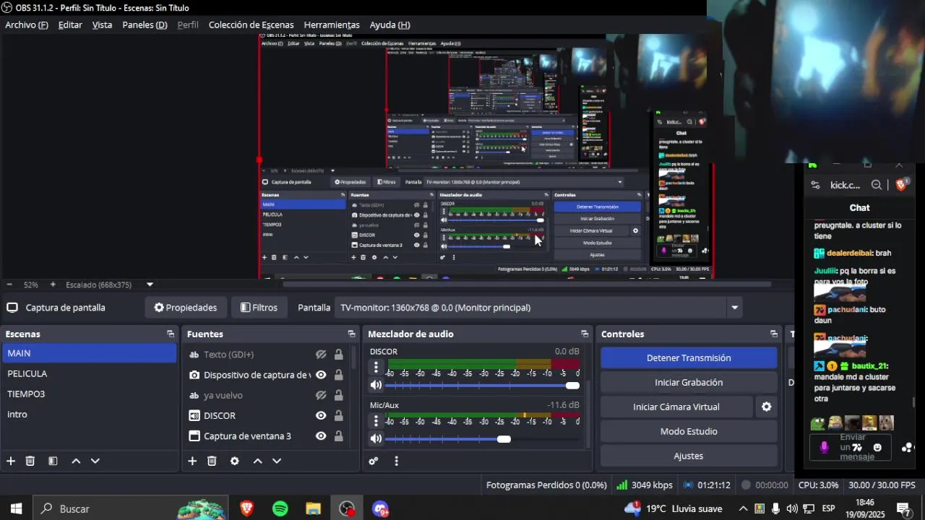Open the Vista menu

(x=102, y=25)
